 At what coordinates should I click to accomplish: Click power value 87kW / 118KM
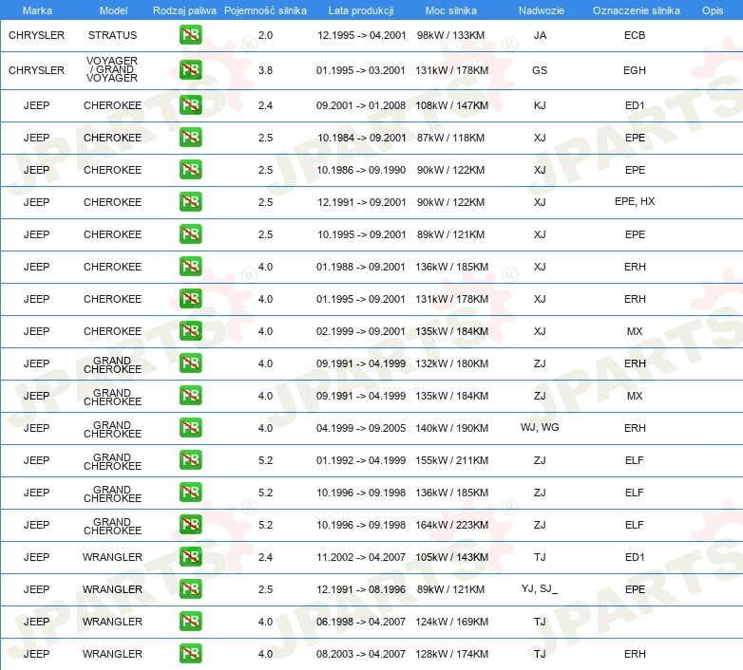(x=450, y=138)
